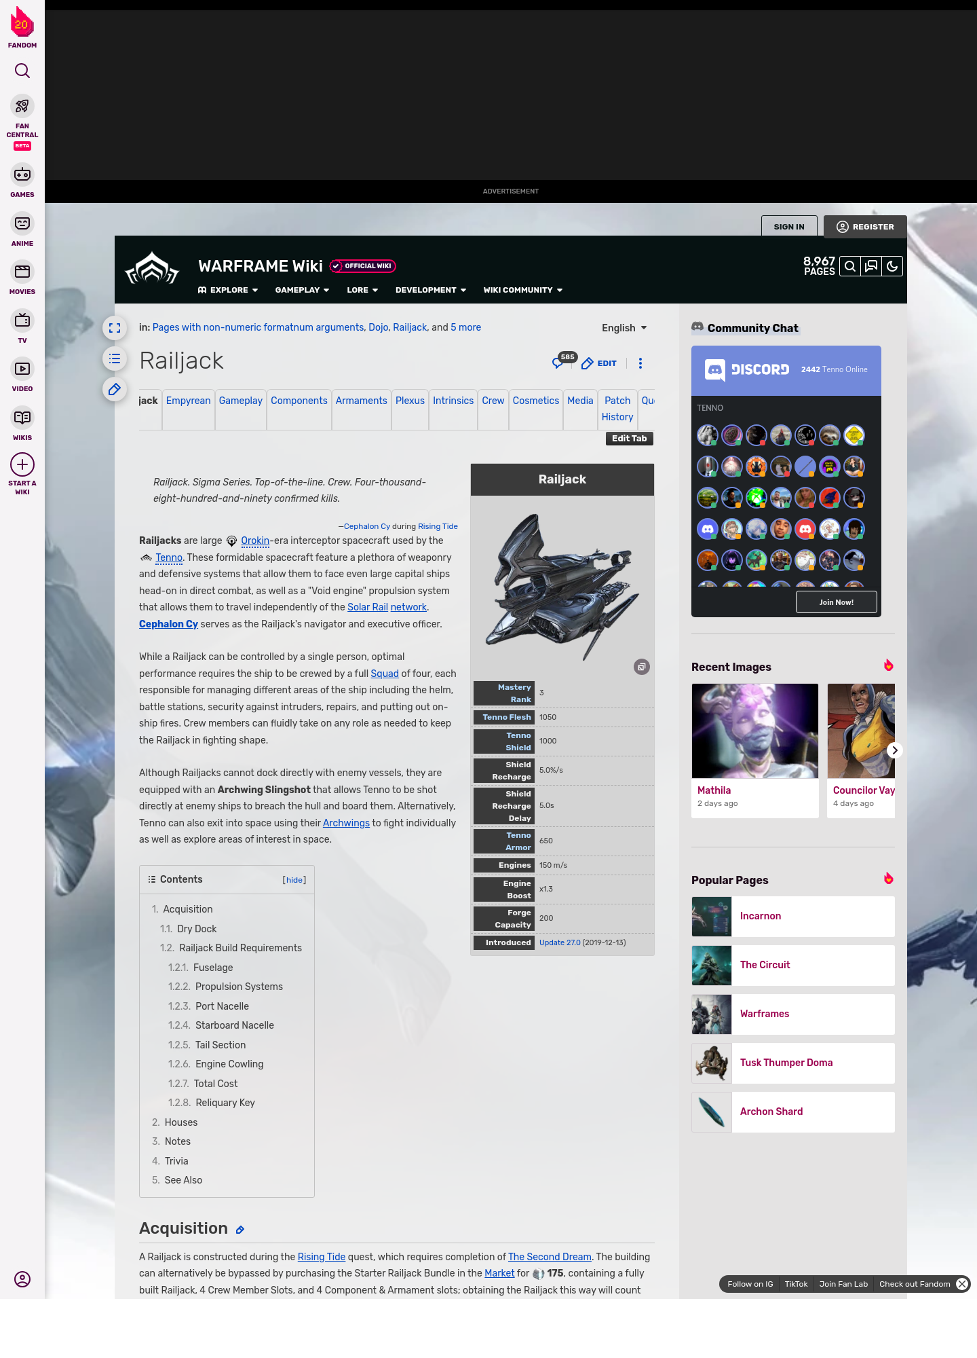Image resolution: width=977 pixels, height=1358 pixels.
Task: Open the Fandom home logo
Action: pyautogui.click(x=22, y=27)
